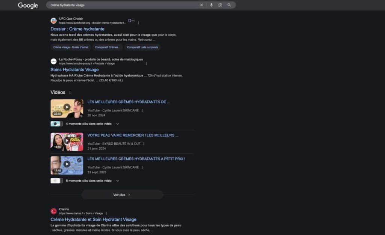Expand 4 moments clés dans cette vidéo

click(x=118, y=124)
